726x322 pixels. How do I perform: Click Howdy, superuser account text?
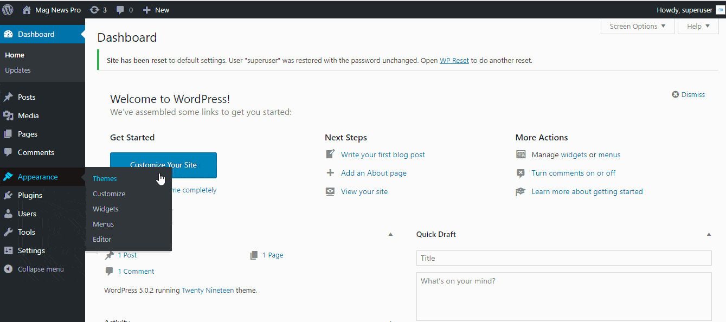point(684,10)
